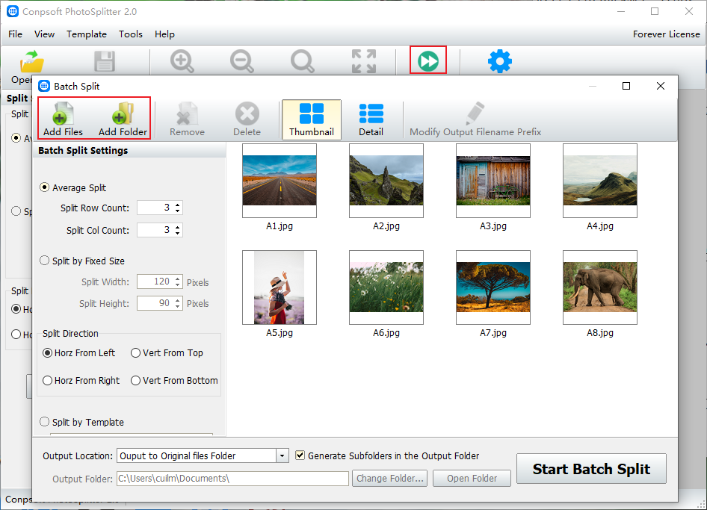Open the Template menu
The height and width of the screenshot is (510, 707).
tap(87, 34)
